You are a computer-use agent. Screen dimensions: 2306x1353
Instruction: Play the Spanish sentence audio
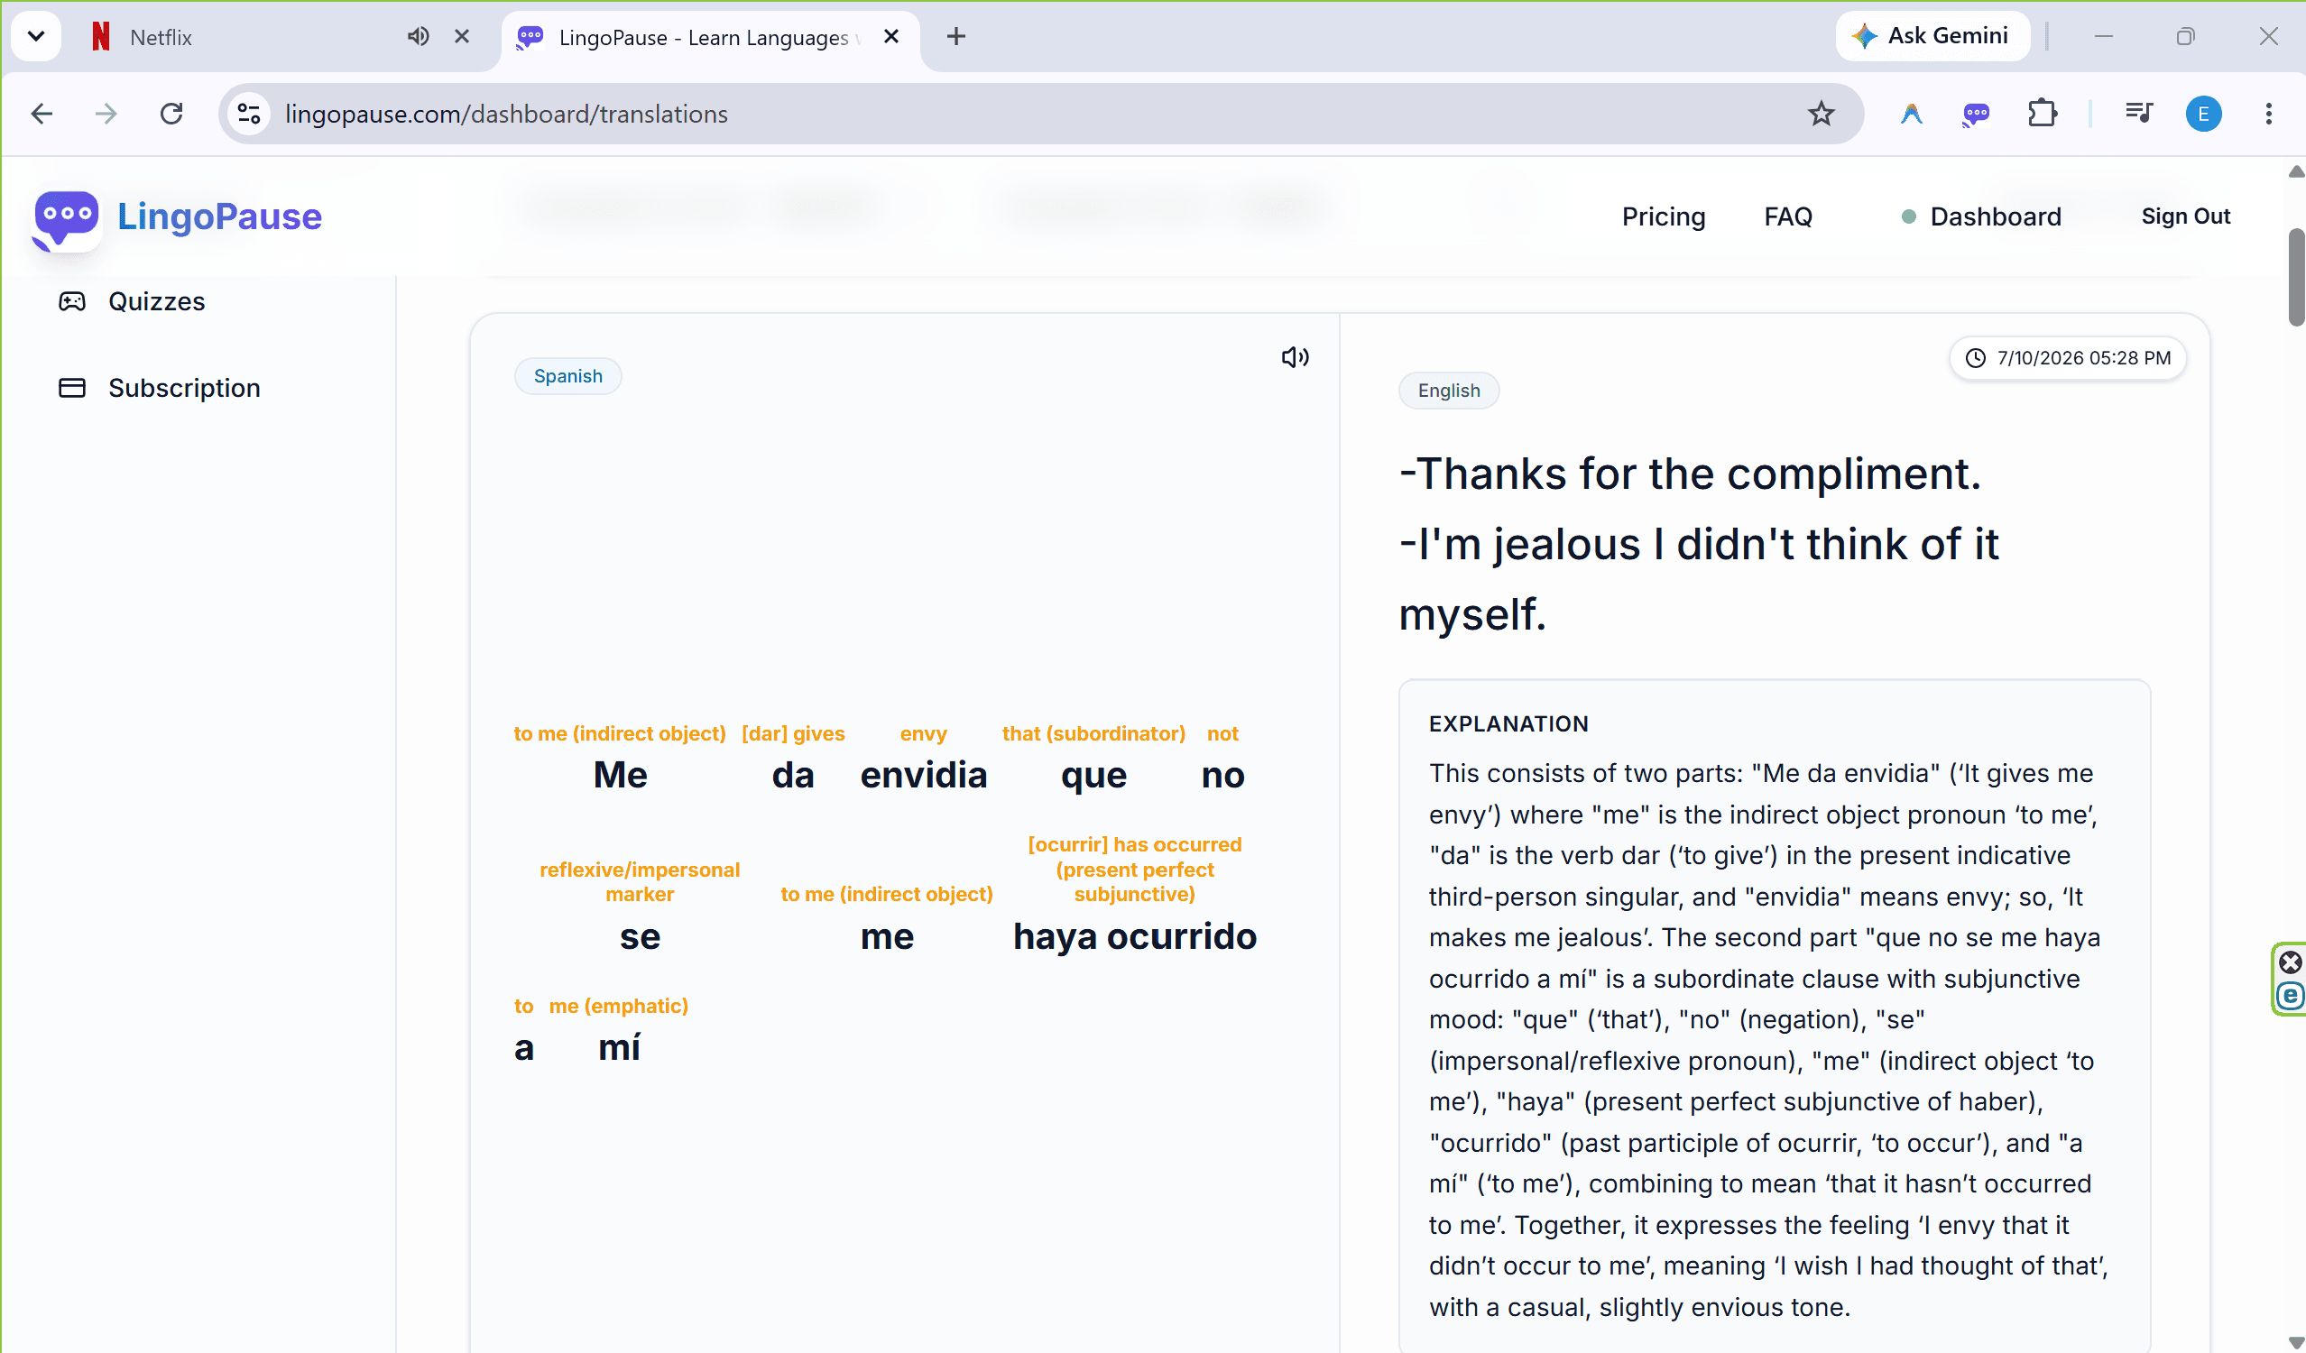[1295, 357]
